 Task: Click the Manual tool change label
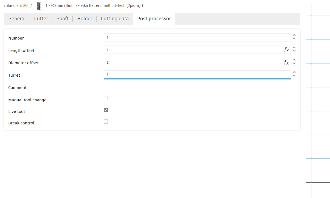pos(27,100)
